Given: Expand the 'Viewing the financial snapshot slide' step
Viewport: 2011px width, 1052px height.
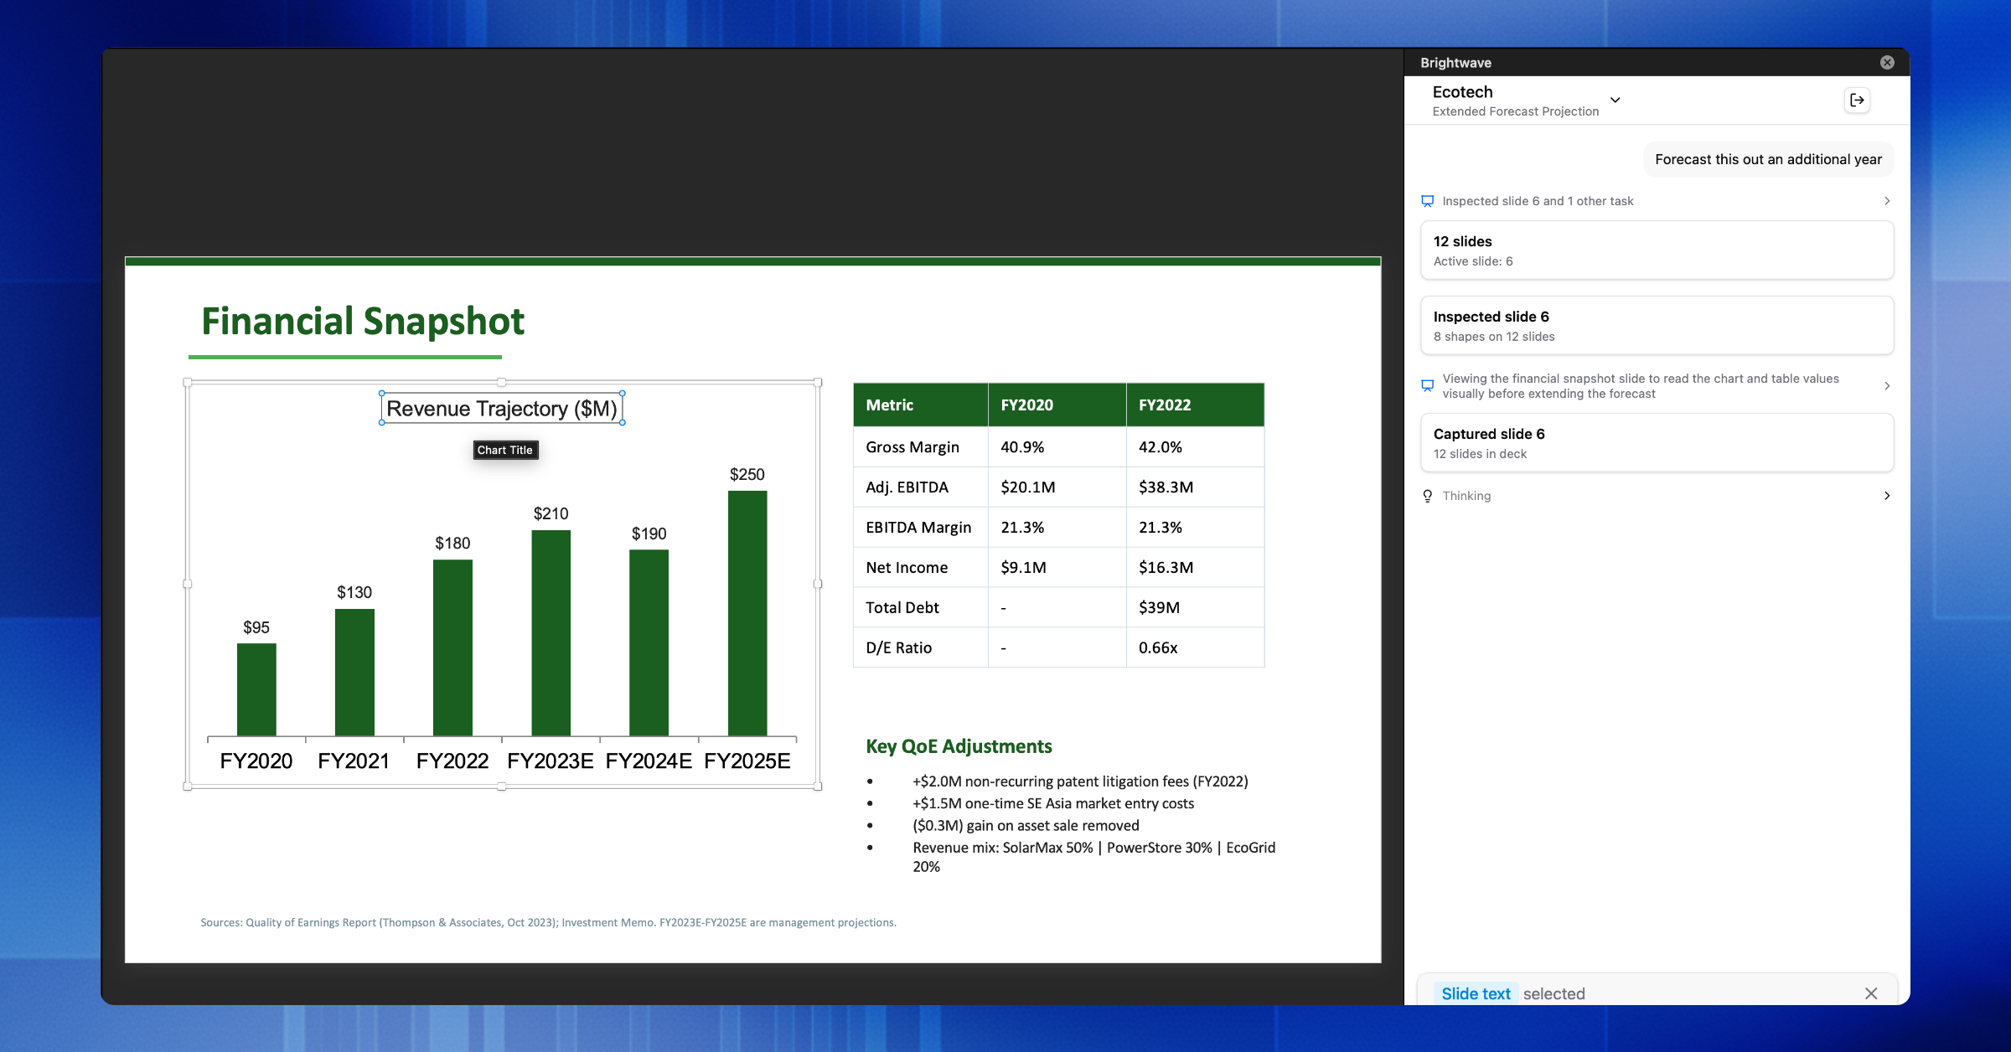Looking at the screenshot, I should coord(1887,386).
